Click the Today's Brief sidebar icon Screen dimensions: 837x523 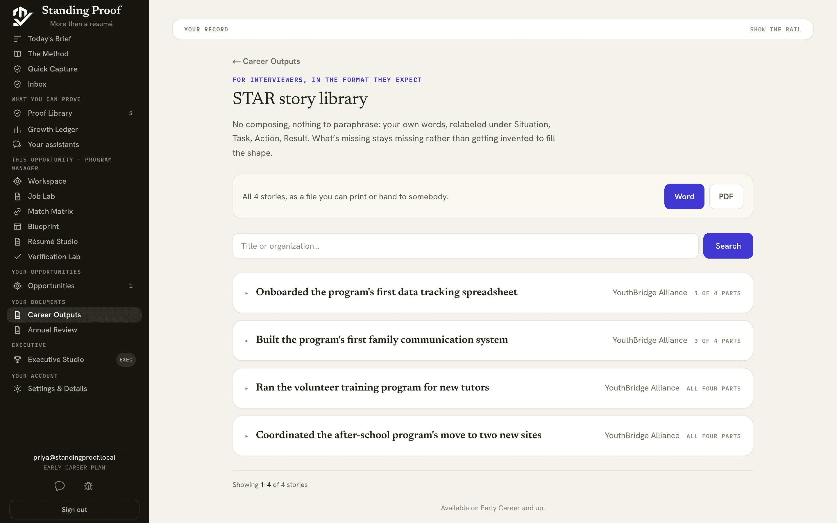pos(17,39)
